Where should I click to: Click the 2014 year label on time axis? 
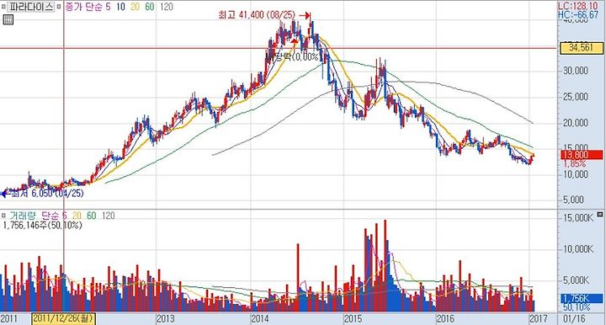260,319
